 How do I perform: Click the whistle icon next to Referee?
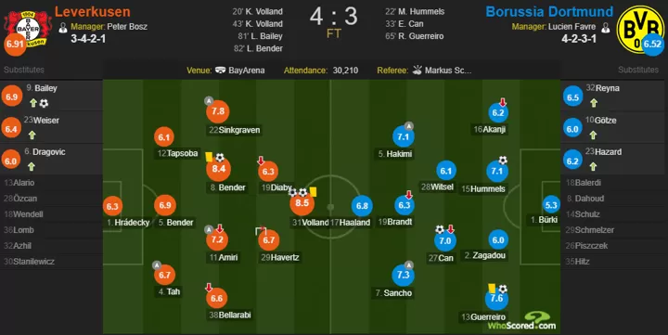click(417, 70)
